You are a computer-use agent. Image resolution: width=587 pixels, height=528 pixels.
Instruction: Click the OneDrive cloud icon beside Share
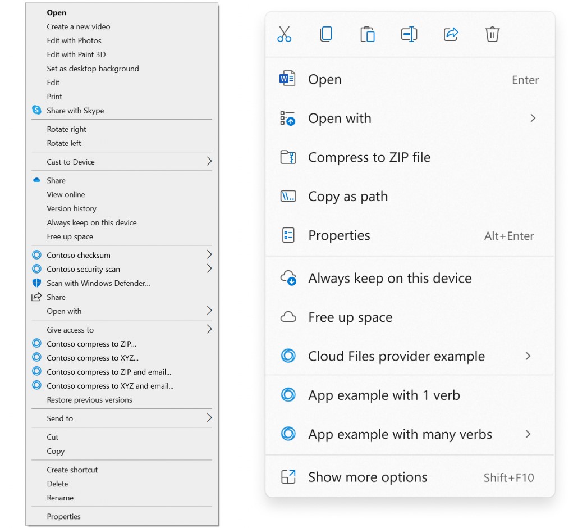[36, 180]
